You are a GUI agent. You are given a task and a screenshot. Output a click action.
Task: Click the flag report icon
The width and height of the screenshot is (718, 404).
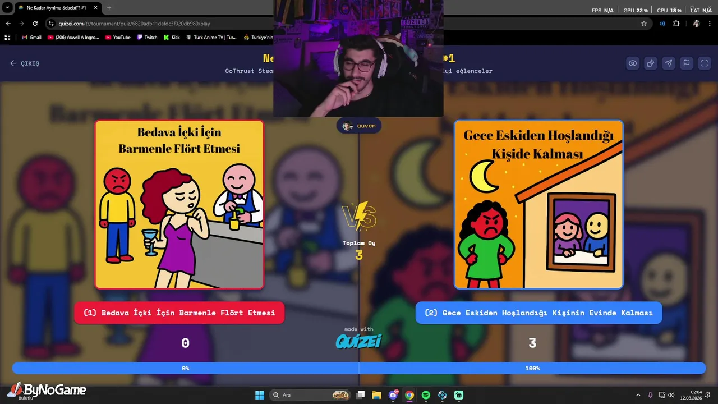pyautogui.click(x=687, y=63)
